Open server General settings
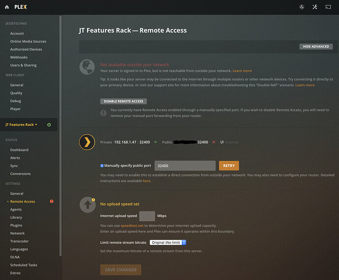Image resolution: width=339 pixels, height=280 pixels. click(x=17, y=194)
